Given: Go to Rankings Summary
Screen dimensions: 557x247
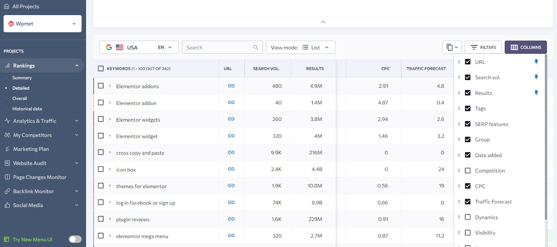Looking at the screenshot, I should [x=22, y=78].
